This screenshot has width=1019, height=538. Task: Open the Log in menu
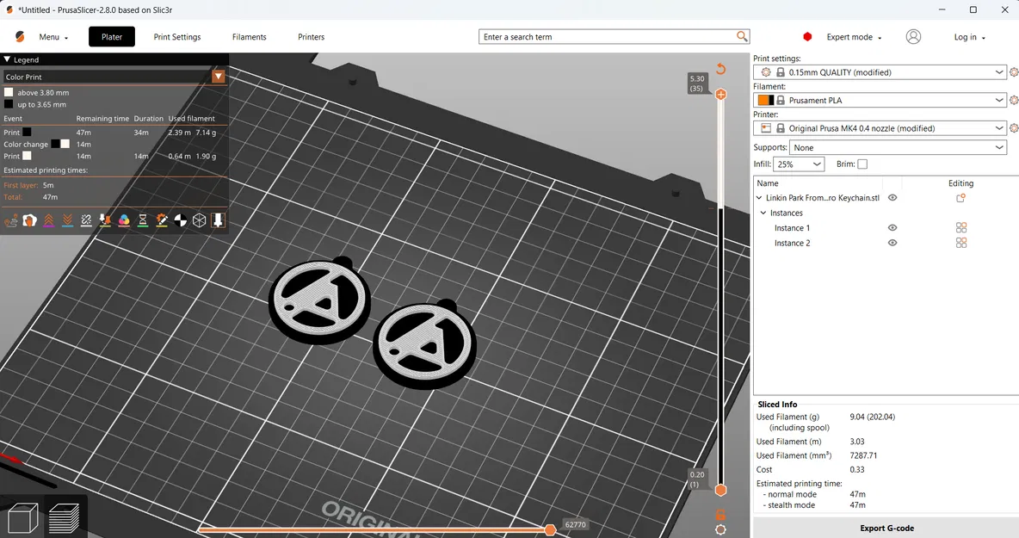[x=970, y=37]
